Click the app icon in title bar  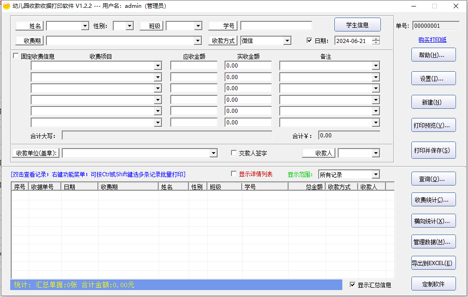pos(6,6)
